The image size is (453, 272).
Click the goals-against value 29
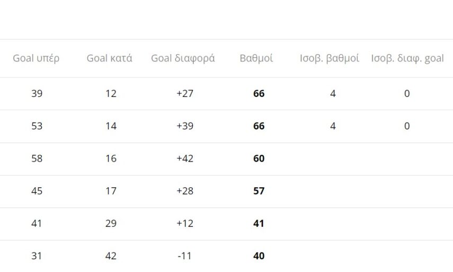pyautogui.click(x=111, y=223)
